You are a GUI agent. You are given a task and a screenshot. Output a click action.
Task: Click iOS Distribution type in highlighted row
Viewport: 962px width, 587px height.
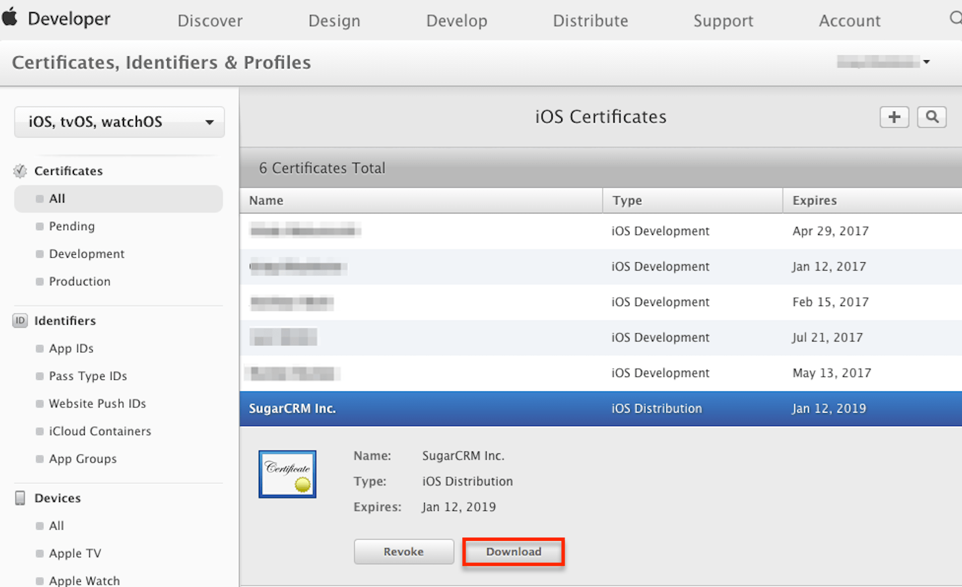(657, 408)
